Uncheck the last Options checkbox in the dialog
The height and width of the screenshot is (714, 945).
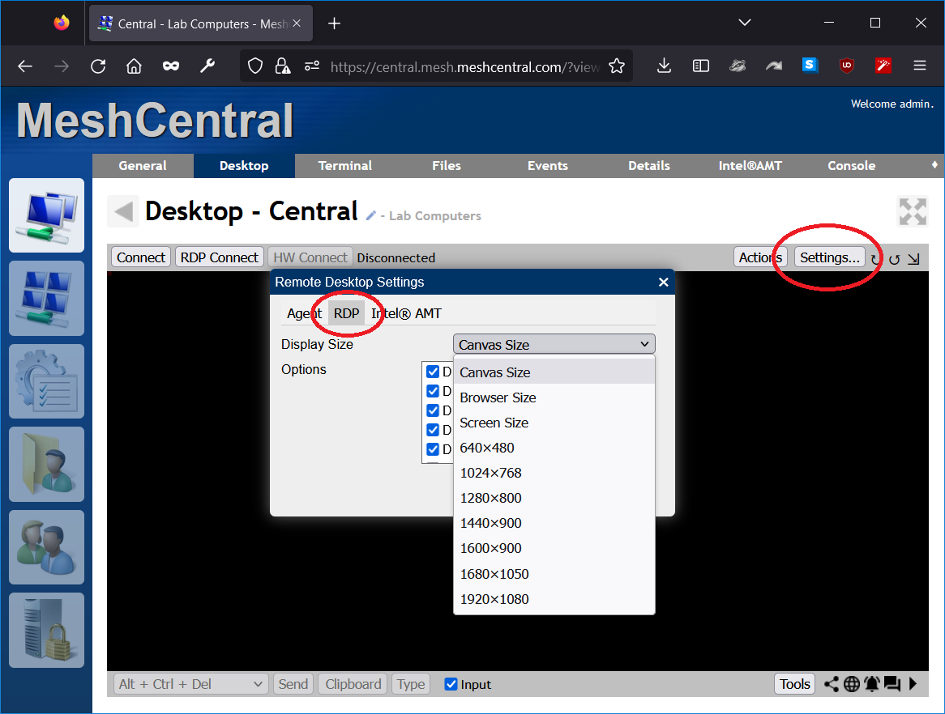(433, 449)
